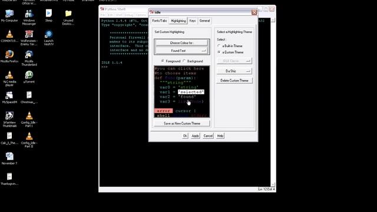Click Python Shell scrollbar up arrow
Viewport: 377px width, 212px height.
(x=273, y=20)
